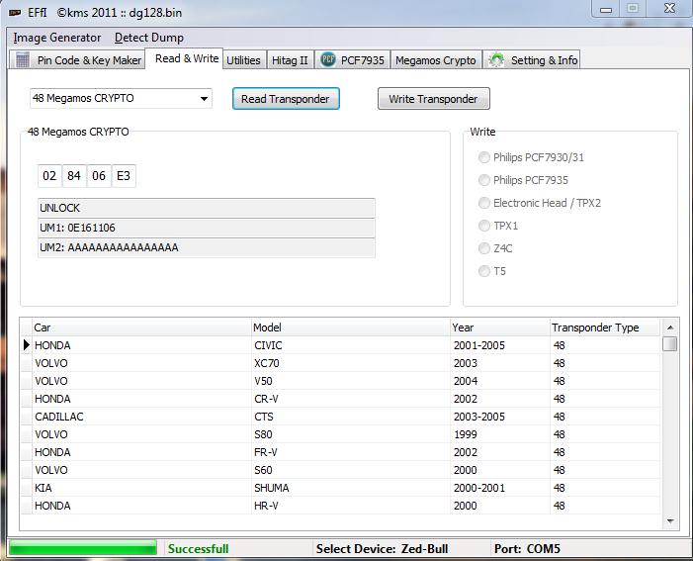
Task: Open the Image Generator menu
Action: (57, 38)
